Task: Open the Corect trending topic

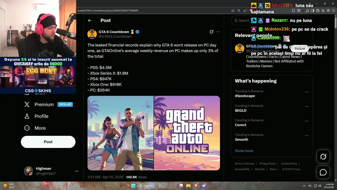Action: (241, 125)
